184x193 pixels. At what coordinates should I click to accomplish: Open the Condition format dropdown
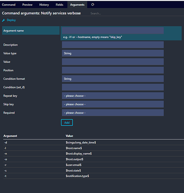tap(113, 79)
